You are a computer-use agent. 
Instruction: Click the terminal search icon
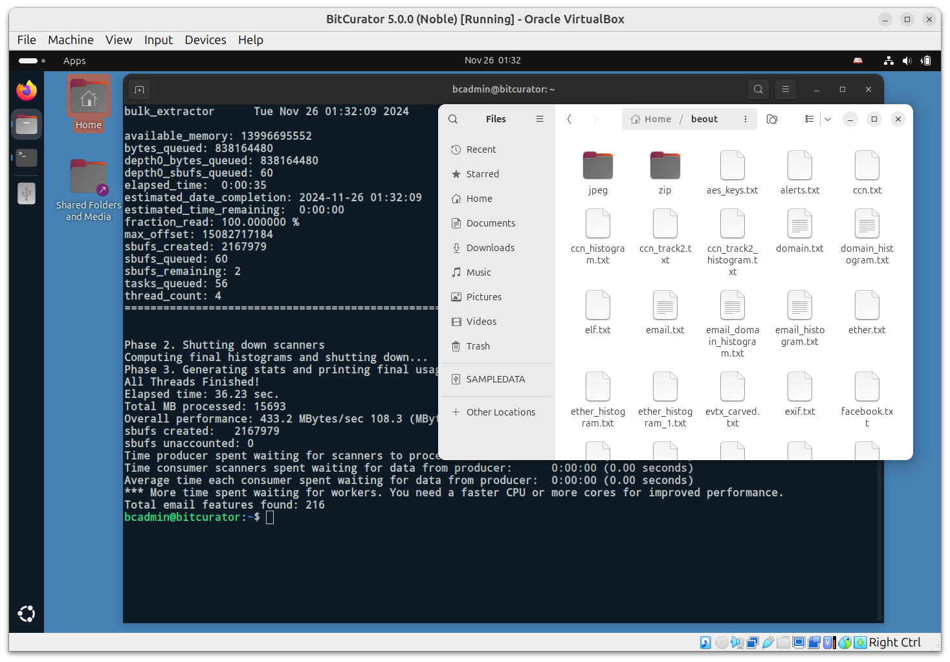click(758, 89)
